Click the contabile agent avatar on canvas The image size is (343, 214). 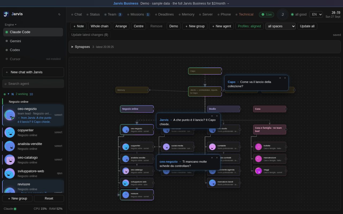pos(212,147)
